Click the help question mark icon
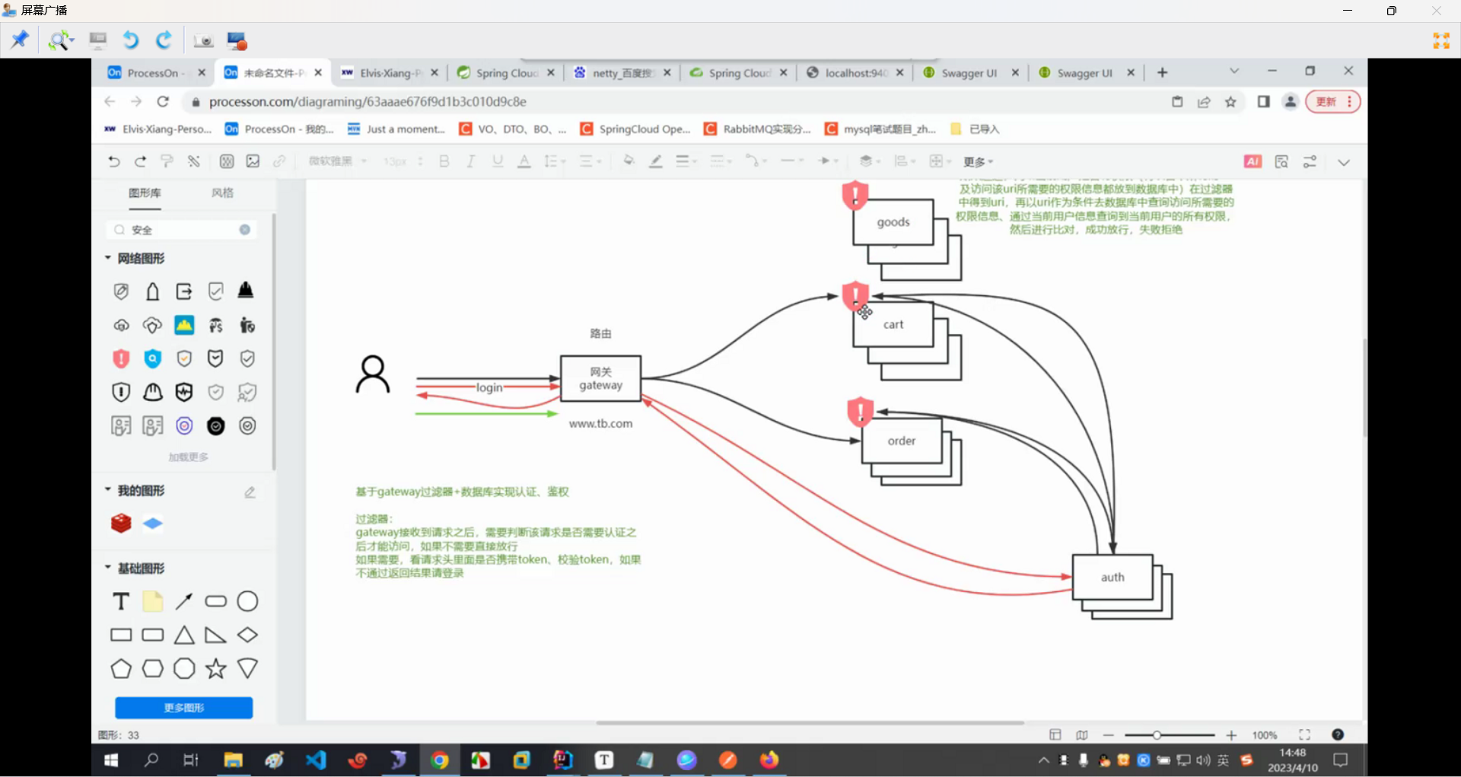The image size is (1461, 777). click(x=1338, y=735)
